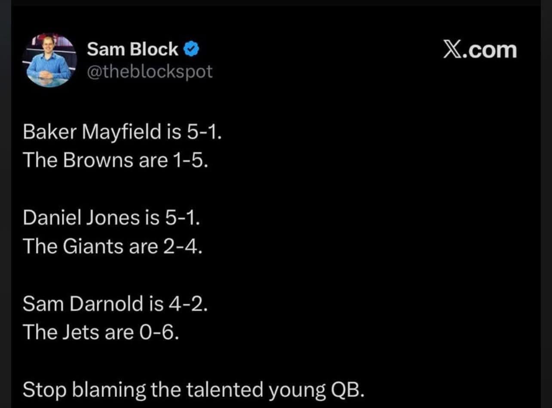The width and height of the screenshot is (552, 408).
Task: Click the "The Browns are 1-5." line
Action: [116, 160]
